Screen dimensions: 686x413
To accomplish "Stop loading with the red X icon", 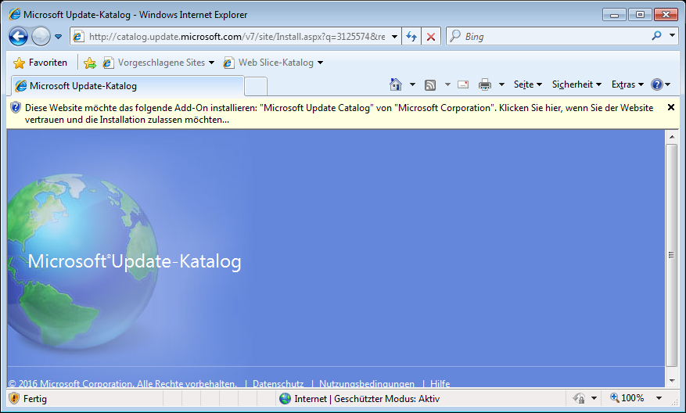I will [430, 37].
